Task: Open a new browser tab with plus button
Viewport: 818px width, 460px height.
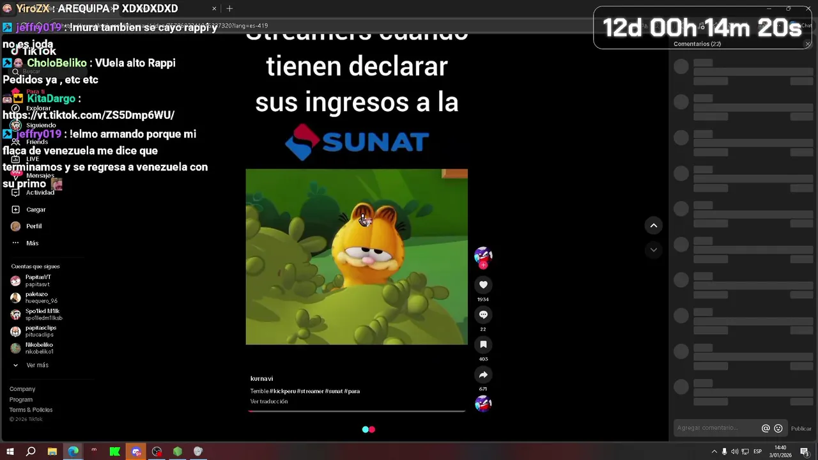Action: pyautogui.click(x=229, y=8)
